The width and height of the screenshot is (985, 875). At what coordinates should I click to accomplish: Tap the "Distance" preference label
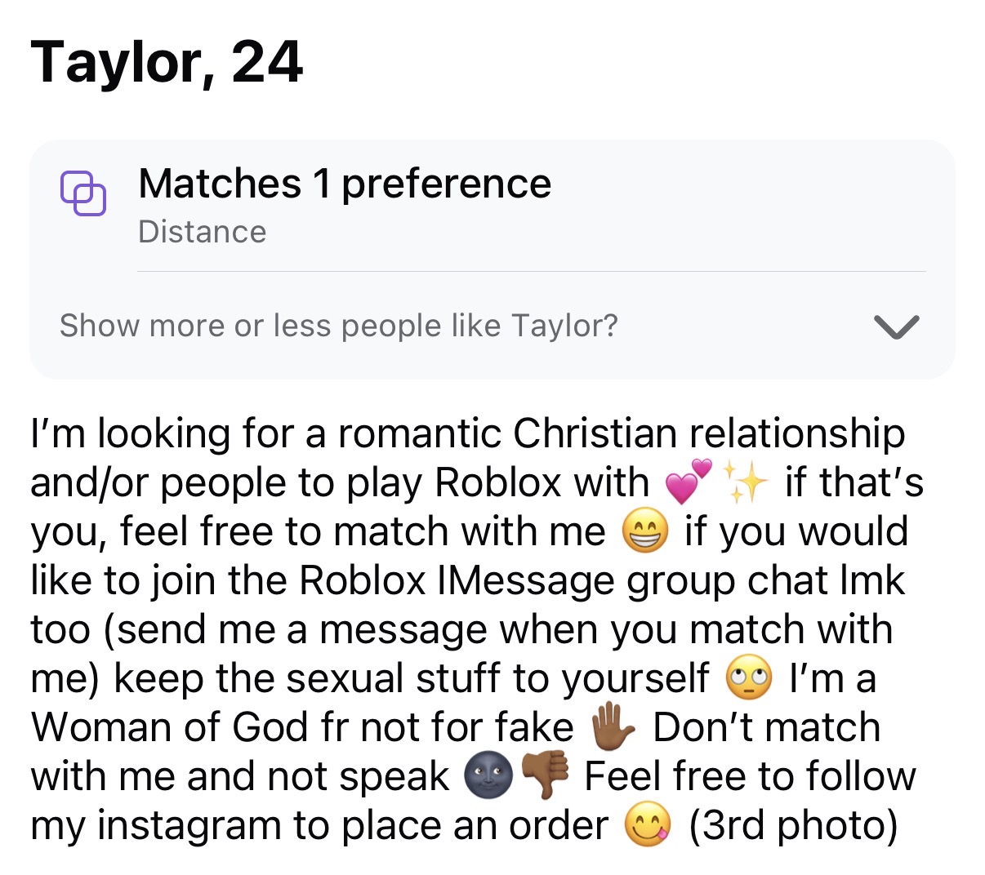202,232
